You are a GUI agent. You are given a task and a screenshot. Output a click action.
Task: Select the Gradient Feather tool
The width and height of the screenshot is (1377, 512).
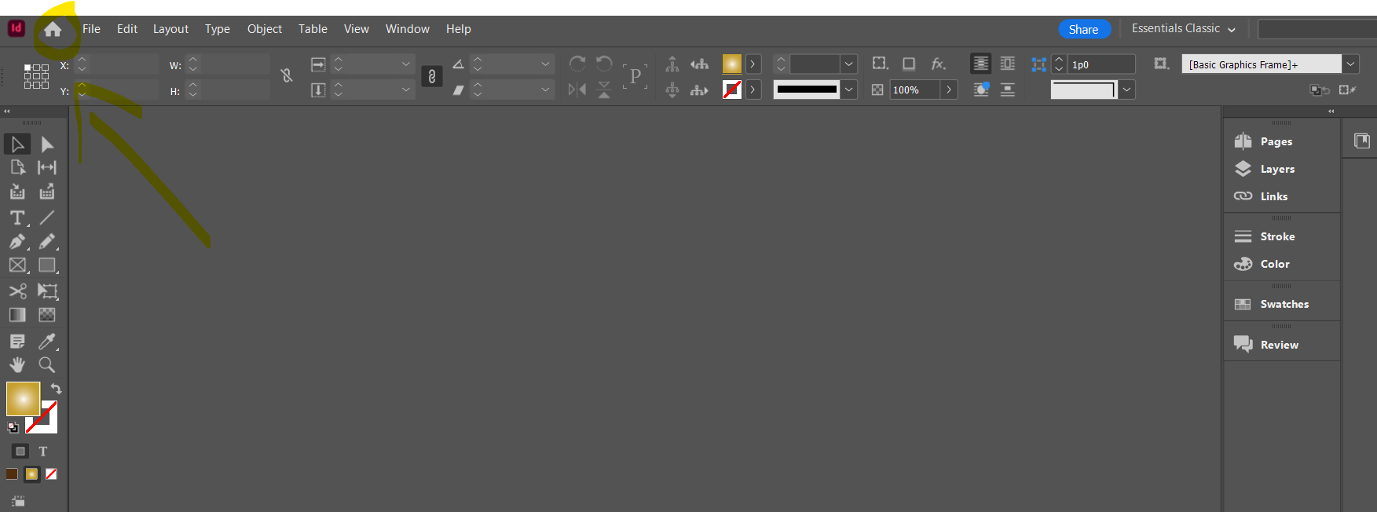click(47, 315)
